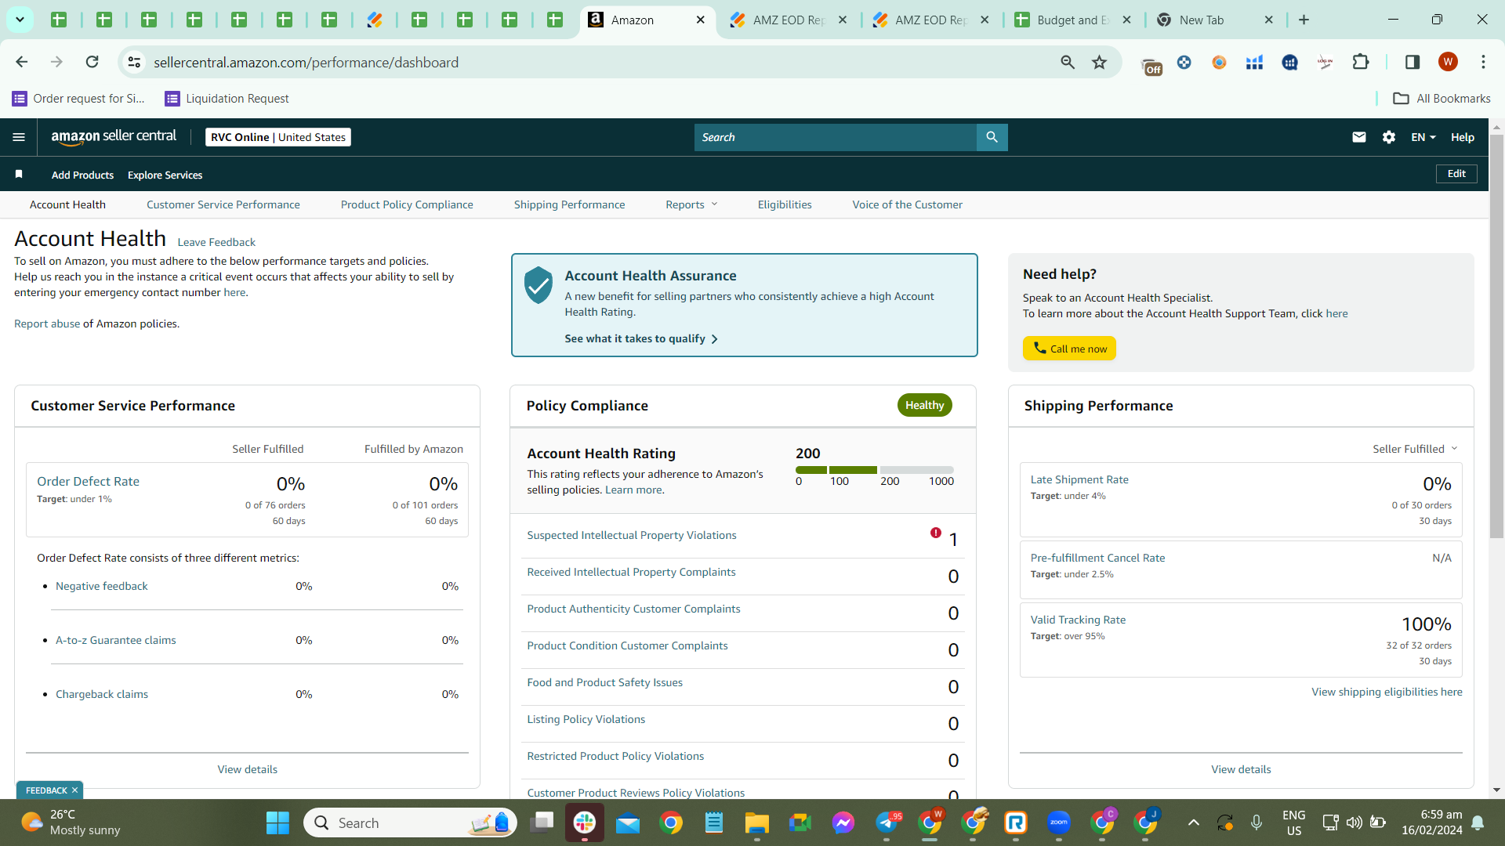Click the search magnifier button
This screenshot has height=846, width=1505.
pos(992,137)
